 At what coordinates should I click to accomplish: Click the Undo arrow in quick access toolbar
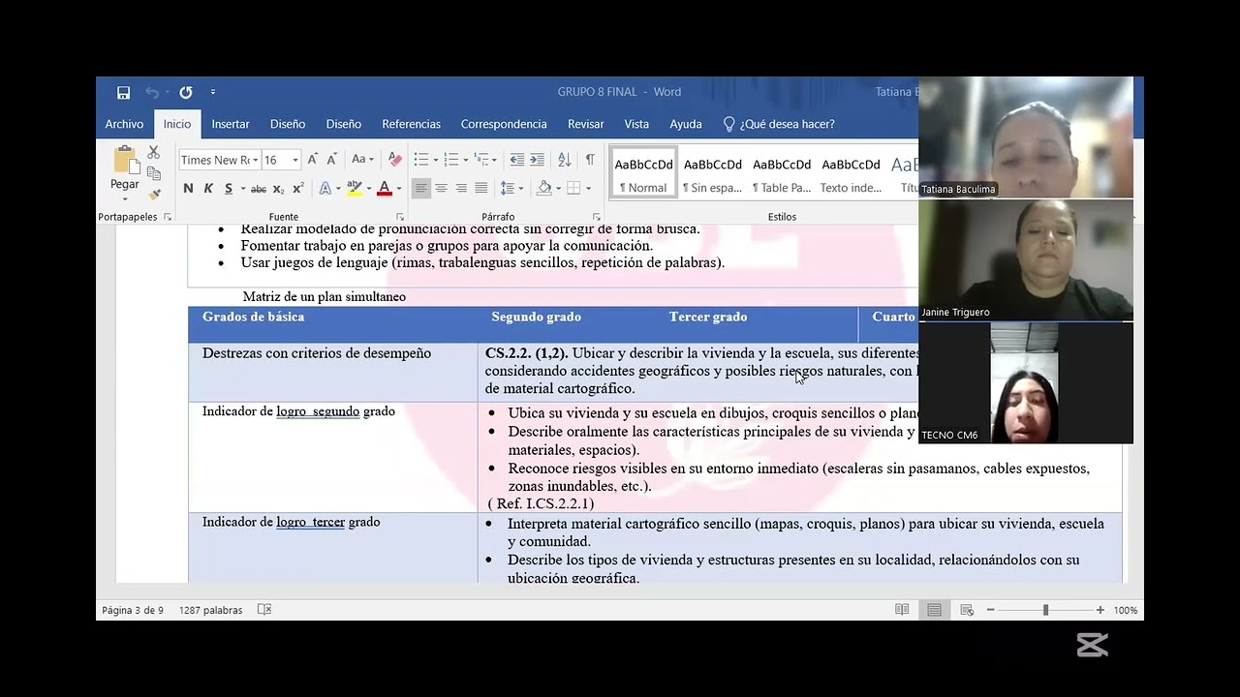(152, 93)
